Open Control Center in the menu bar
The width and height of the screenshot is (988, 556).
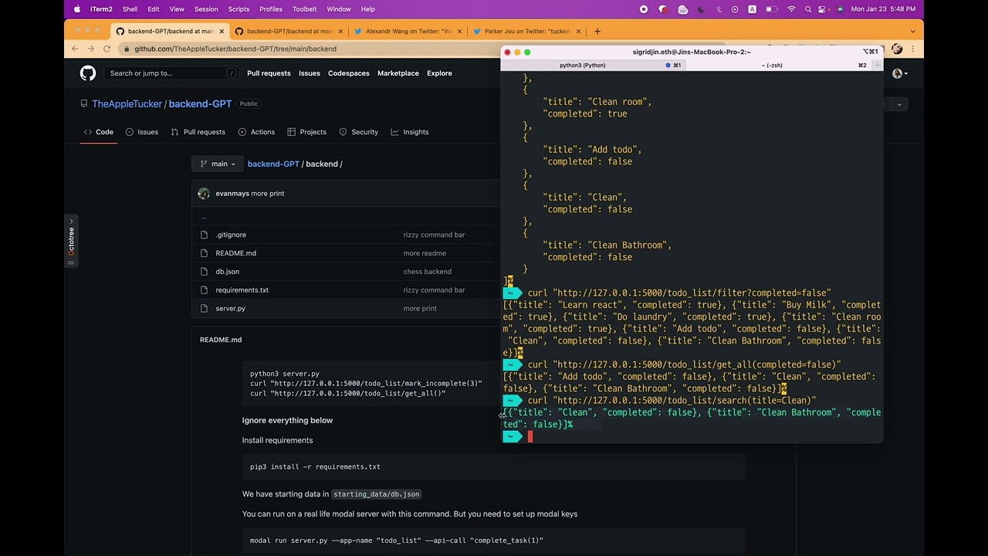click(824, 9)
